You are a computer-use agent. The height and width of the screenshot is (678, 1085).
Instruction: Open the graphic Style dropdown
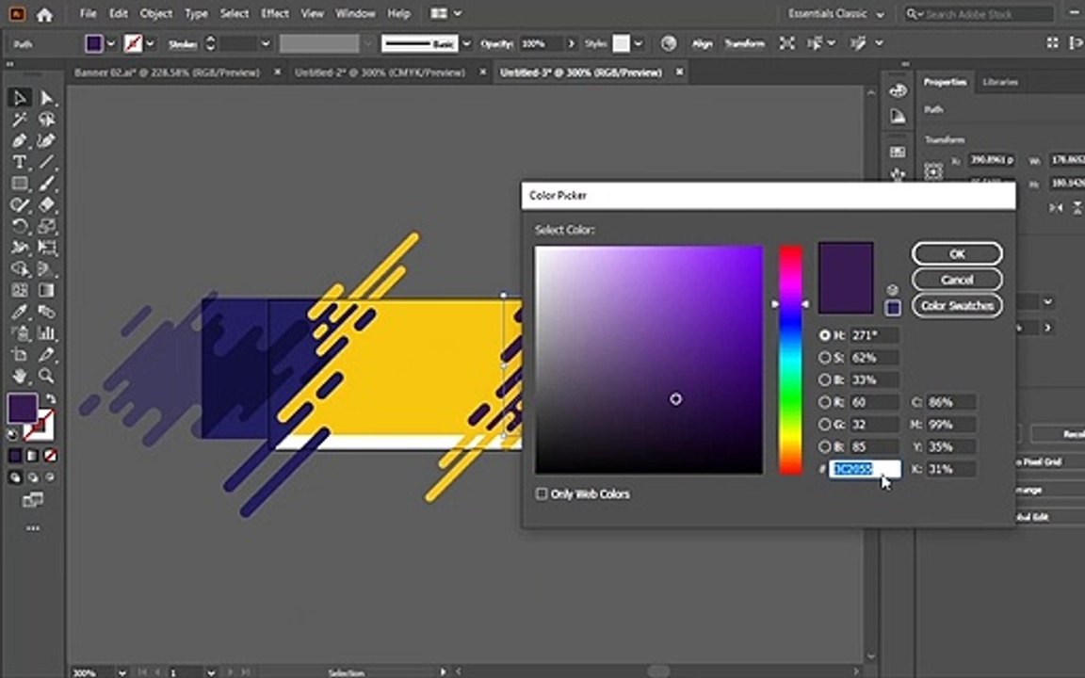point(638,43)
